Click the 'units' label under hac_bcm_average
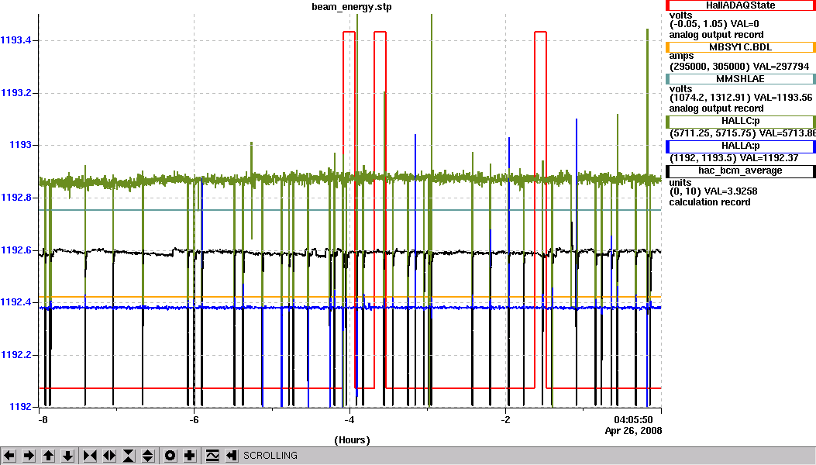The image size is (816, 465). click(x=680, y=183)
